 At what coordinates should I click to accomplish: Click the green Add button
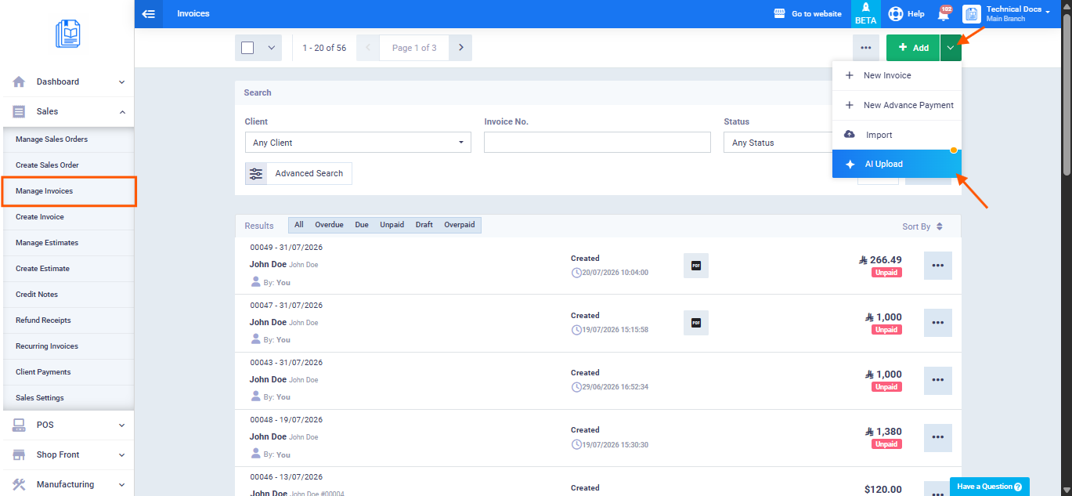tap(913, 48)
